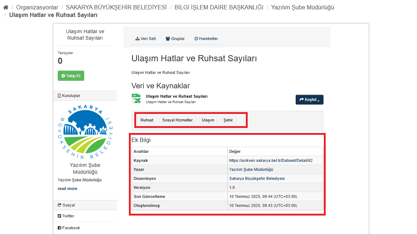Image resolution: width=417 pixels, height=235 pixels.
Task: Click the XLS file icon
Action: pos(136,99)
